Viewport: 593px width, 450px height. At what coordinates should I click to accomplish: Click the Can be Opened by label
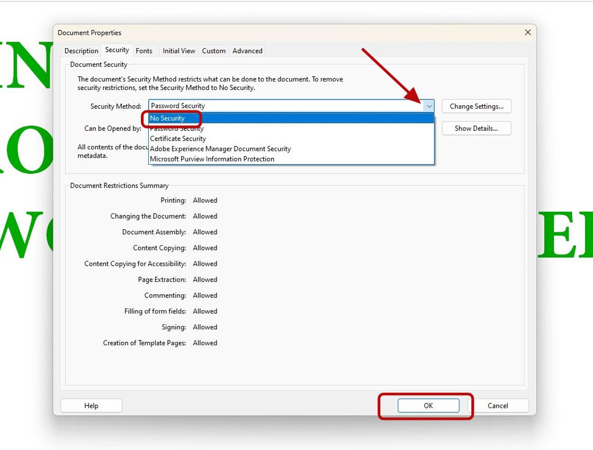pos(113,129)
